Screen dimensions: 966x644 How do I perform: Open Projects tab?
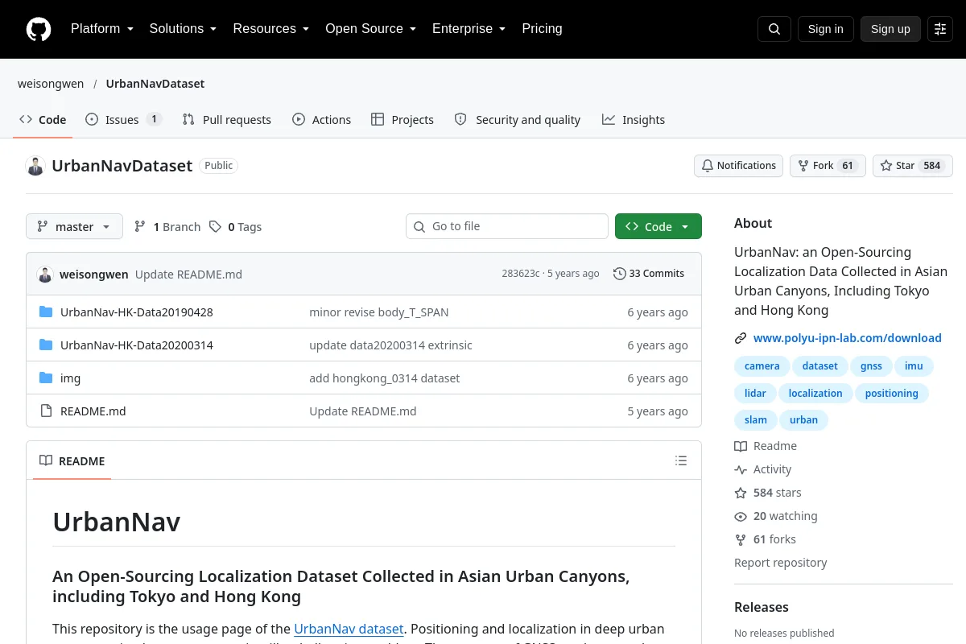click(402, 120)
